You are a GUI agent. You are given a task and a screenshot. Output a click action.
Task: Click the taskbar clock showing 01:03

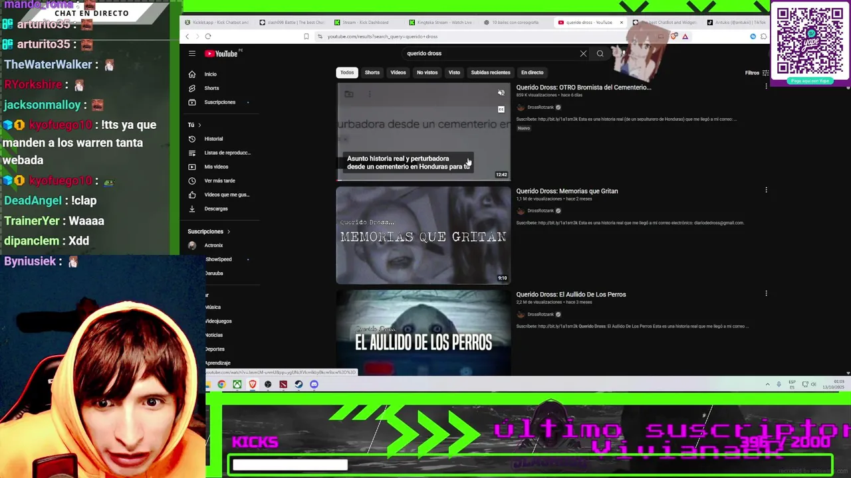[834, 384]
